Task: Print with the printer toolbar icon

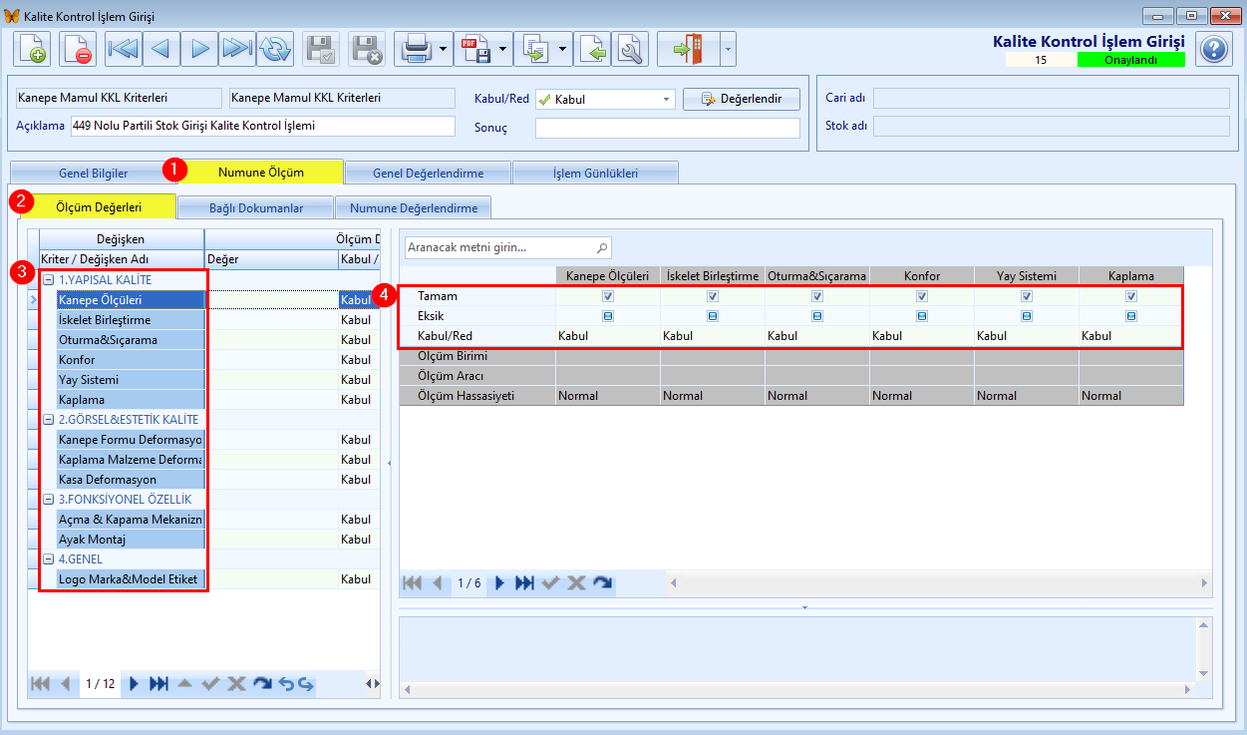Action: pos(416,49)
